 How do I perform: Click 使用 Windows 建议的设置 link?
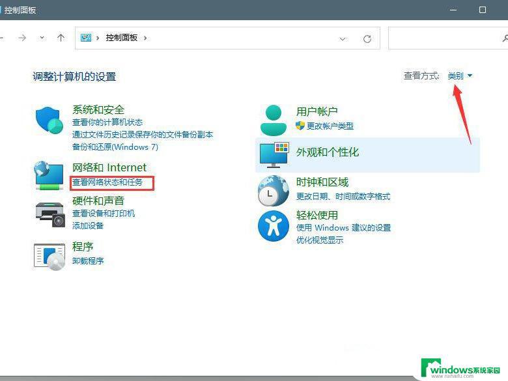point(343,228)
